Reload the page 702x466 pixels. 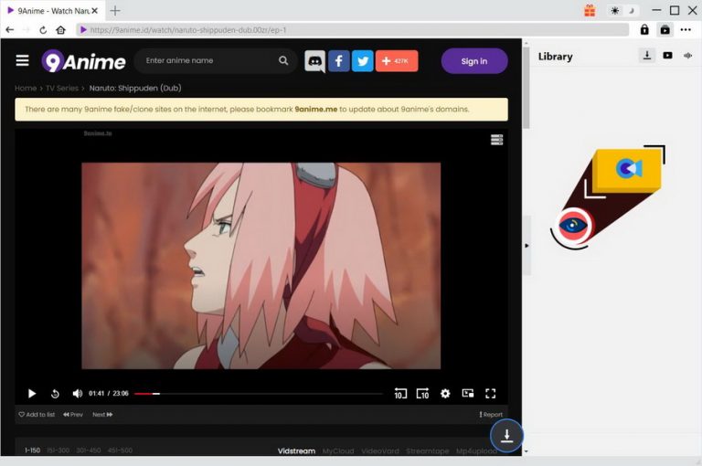pyautogui.click(x=43, y=30)
